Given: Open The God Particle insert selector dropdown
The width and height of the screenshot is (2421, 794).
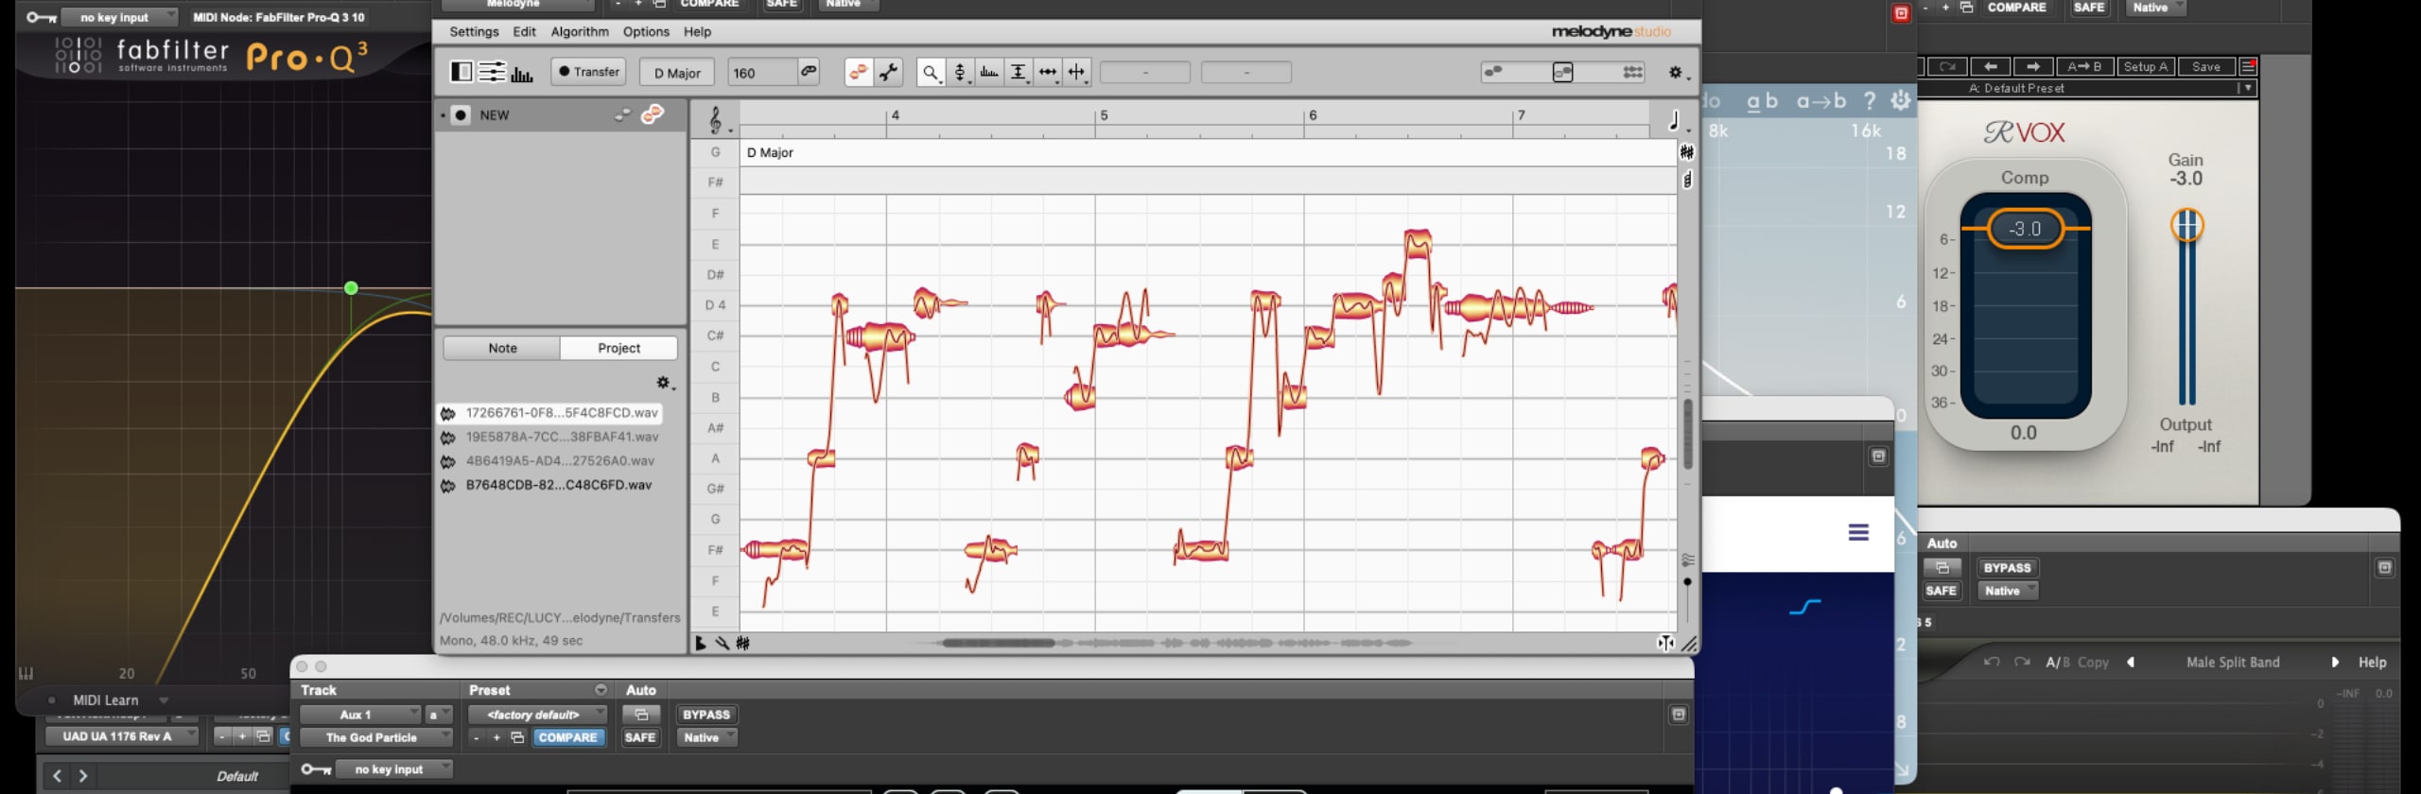Looking at the screenshot, I should [x=376, y=737].
